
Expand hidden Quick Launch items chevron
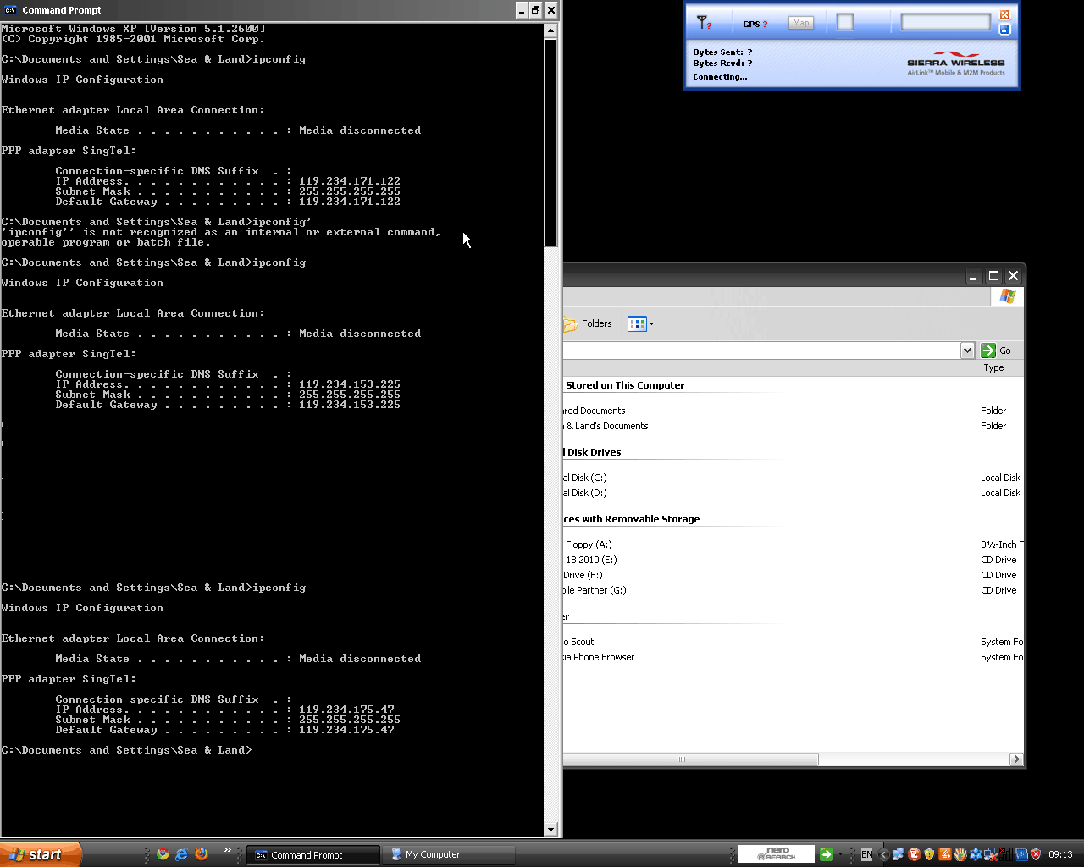pyautogui.click(x=227, y=850)
